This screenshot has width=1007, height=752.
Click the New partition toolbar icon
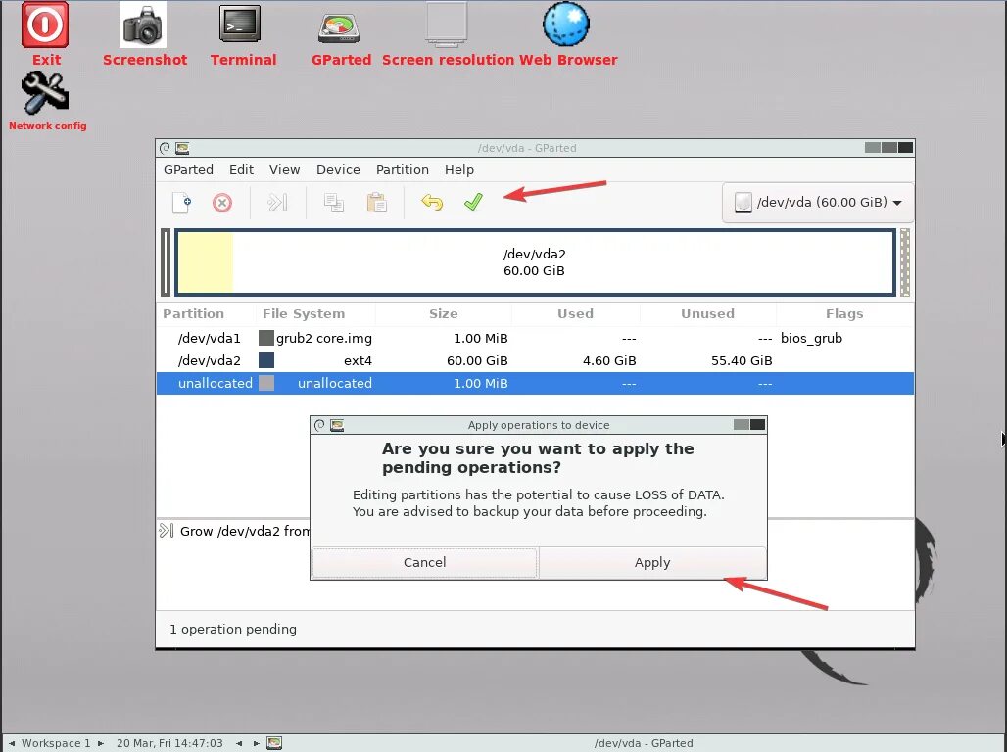click(182, 203)
